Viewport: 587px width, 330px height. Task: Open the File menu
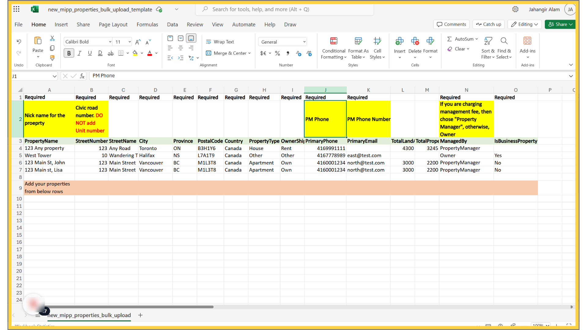click(18, 24)
